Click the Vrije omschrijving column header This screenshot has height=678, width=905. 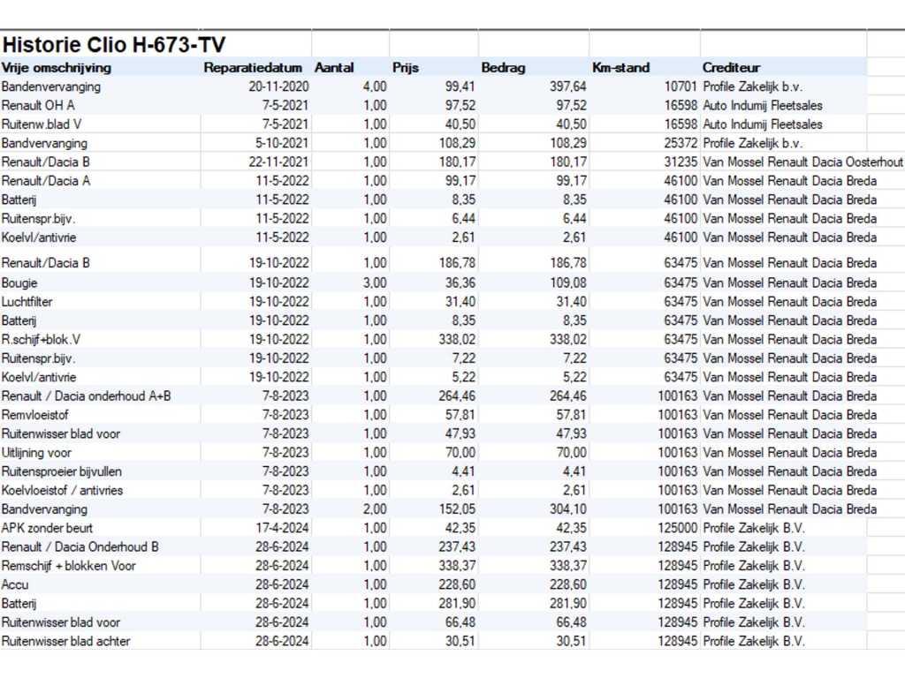[x=57, y=67]
